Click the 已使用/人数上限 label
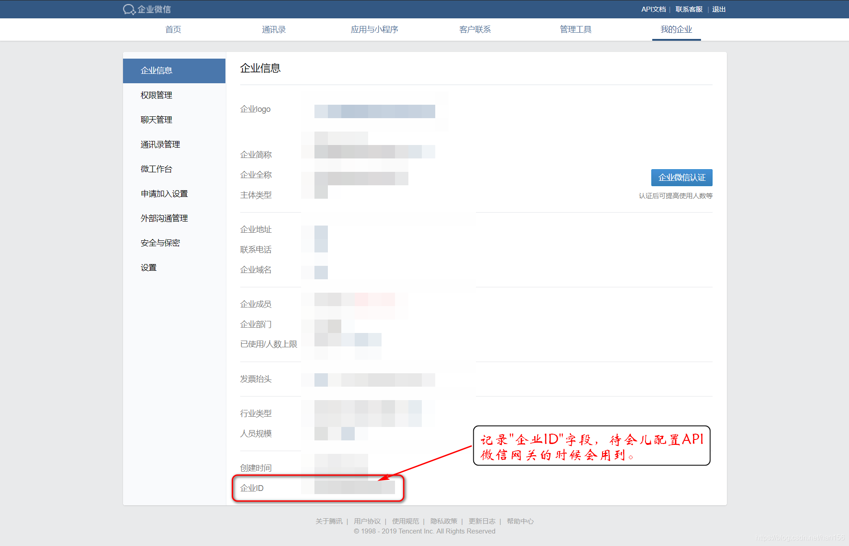The height and width of the screenshot is (546, 849). tap(269, 344)
